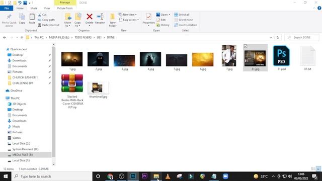The width and height of the screenshot is (322, 181).
Task: Select the 1.jpg thumbnail
Action: pyautogui.click(x=72, y=59)
